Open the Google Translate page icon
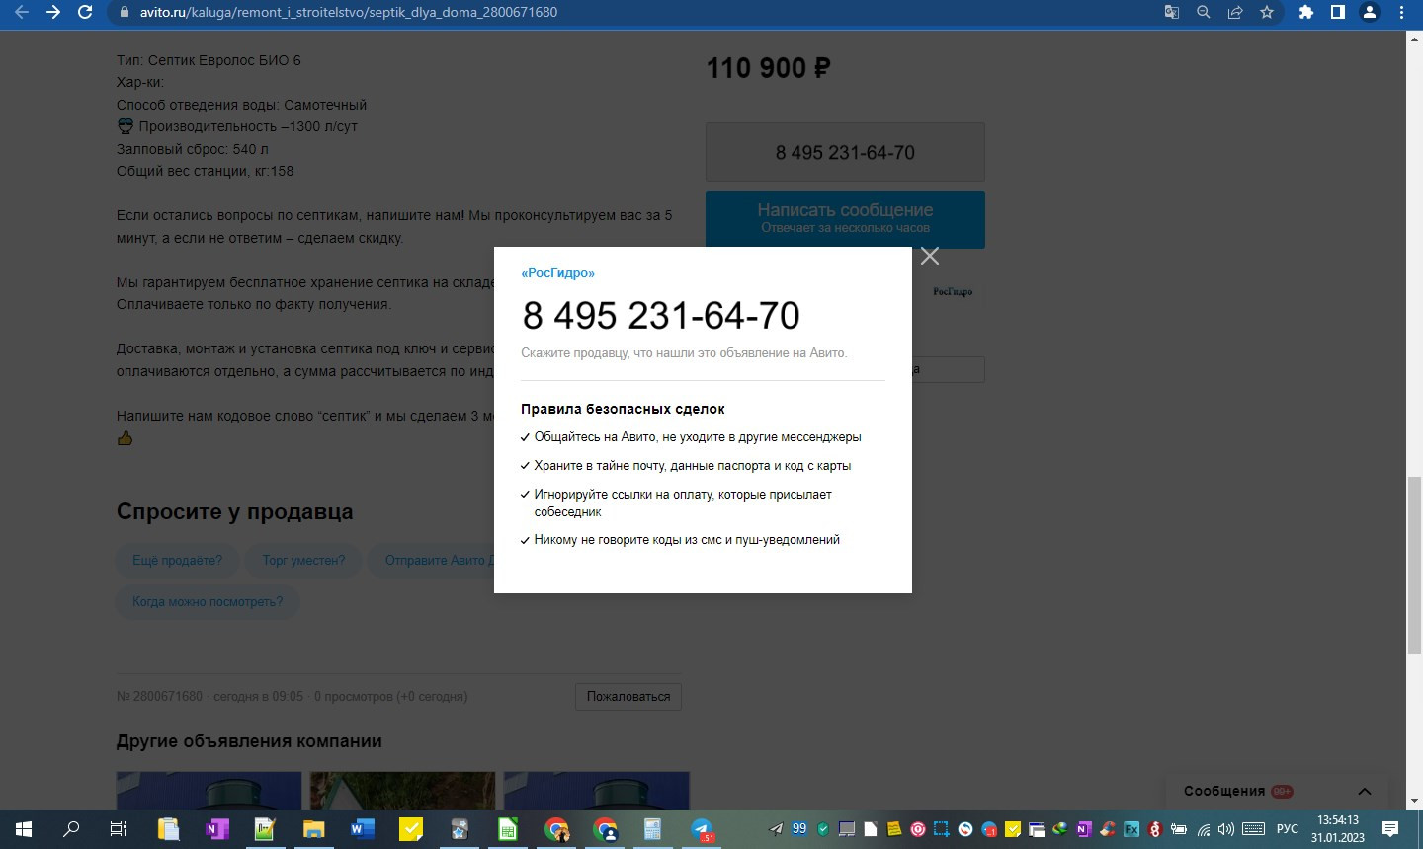Image resolution: width=1423 pixels, height=849 pixels. (1172, 12)
